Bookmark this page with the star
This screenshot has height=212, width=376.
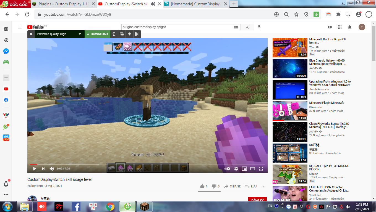(296, 14)
